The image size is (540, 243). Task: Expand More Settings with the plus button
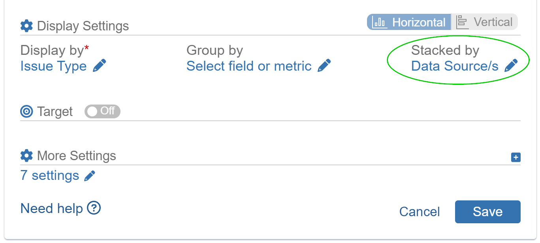click(x=516, y=157)
